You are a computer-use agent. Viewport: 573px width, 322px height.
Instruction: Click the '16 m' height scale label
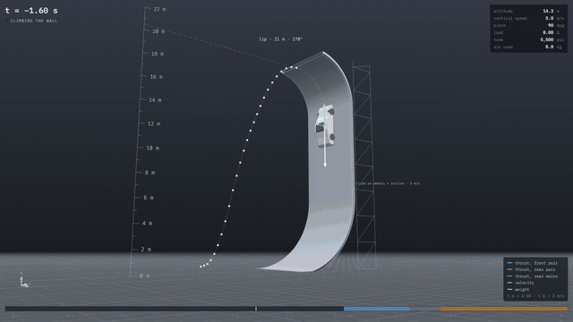(x=157, y=77)
